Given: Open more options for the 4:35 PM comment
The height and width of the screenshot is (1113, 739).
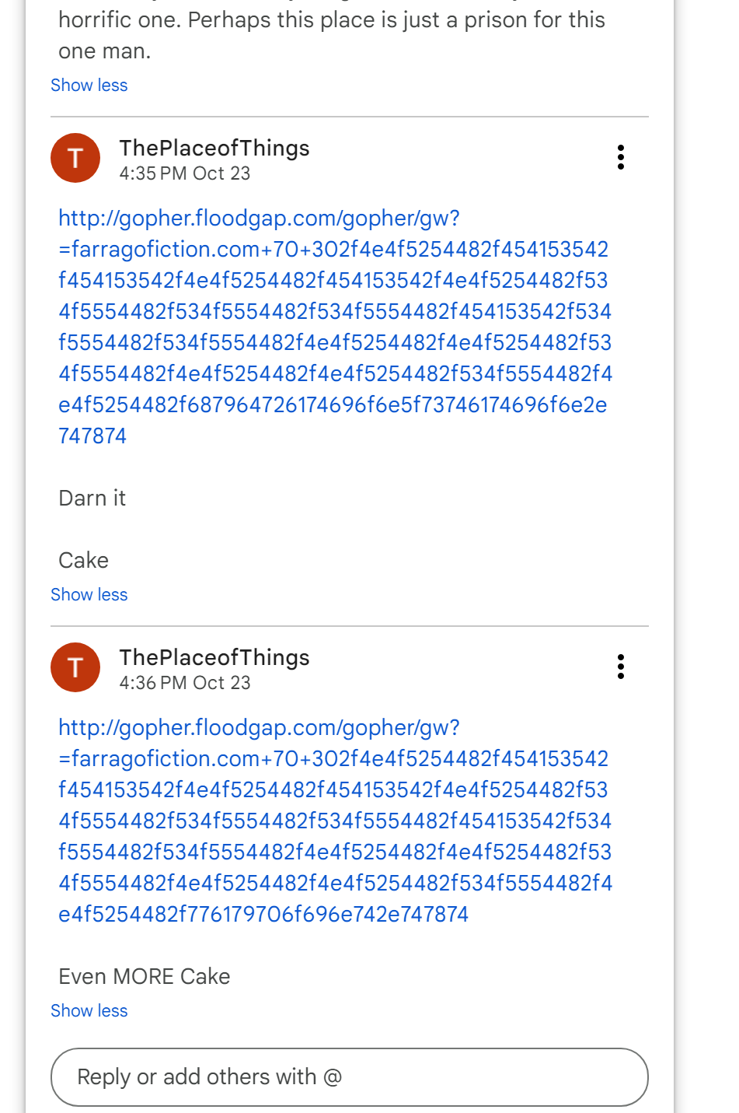Looking at the screenshot, I should click(620, 157).
